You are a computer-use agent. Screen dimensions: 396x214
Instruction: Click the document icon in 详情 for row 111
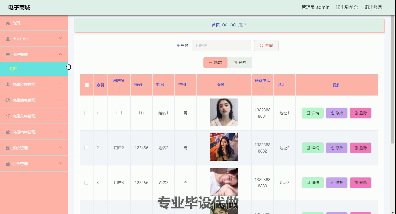tap(308, 113)
